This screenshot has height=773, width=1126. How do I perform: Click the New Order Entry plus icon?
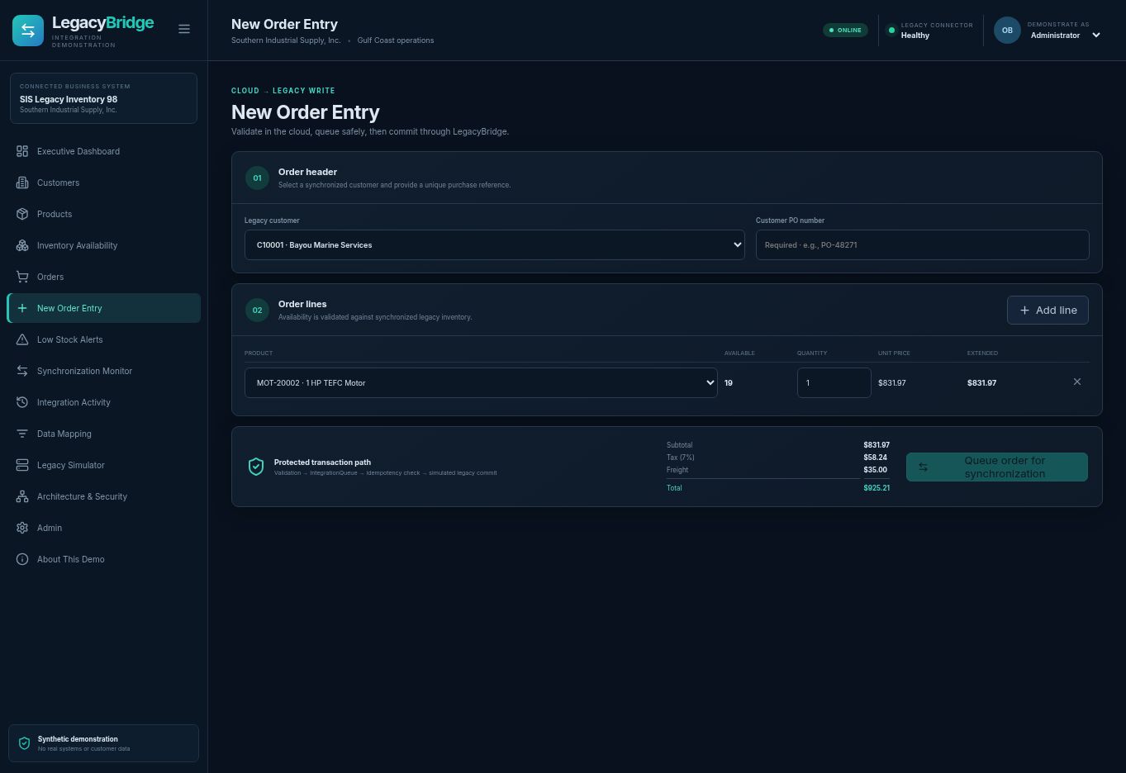(x=22, y=308)
